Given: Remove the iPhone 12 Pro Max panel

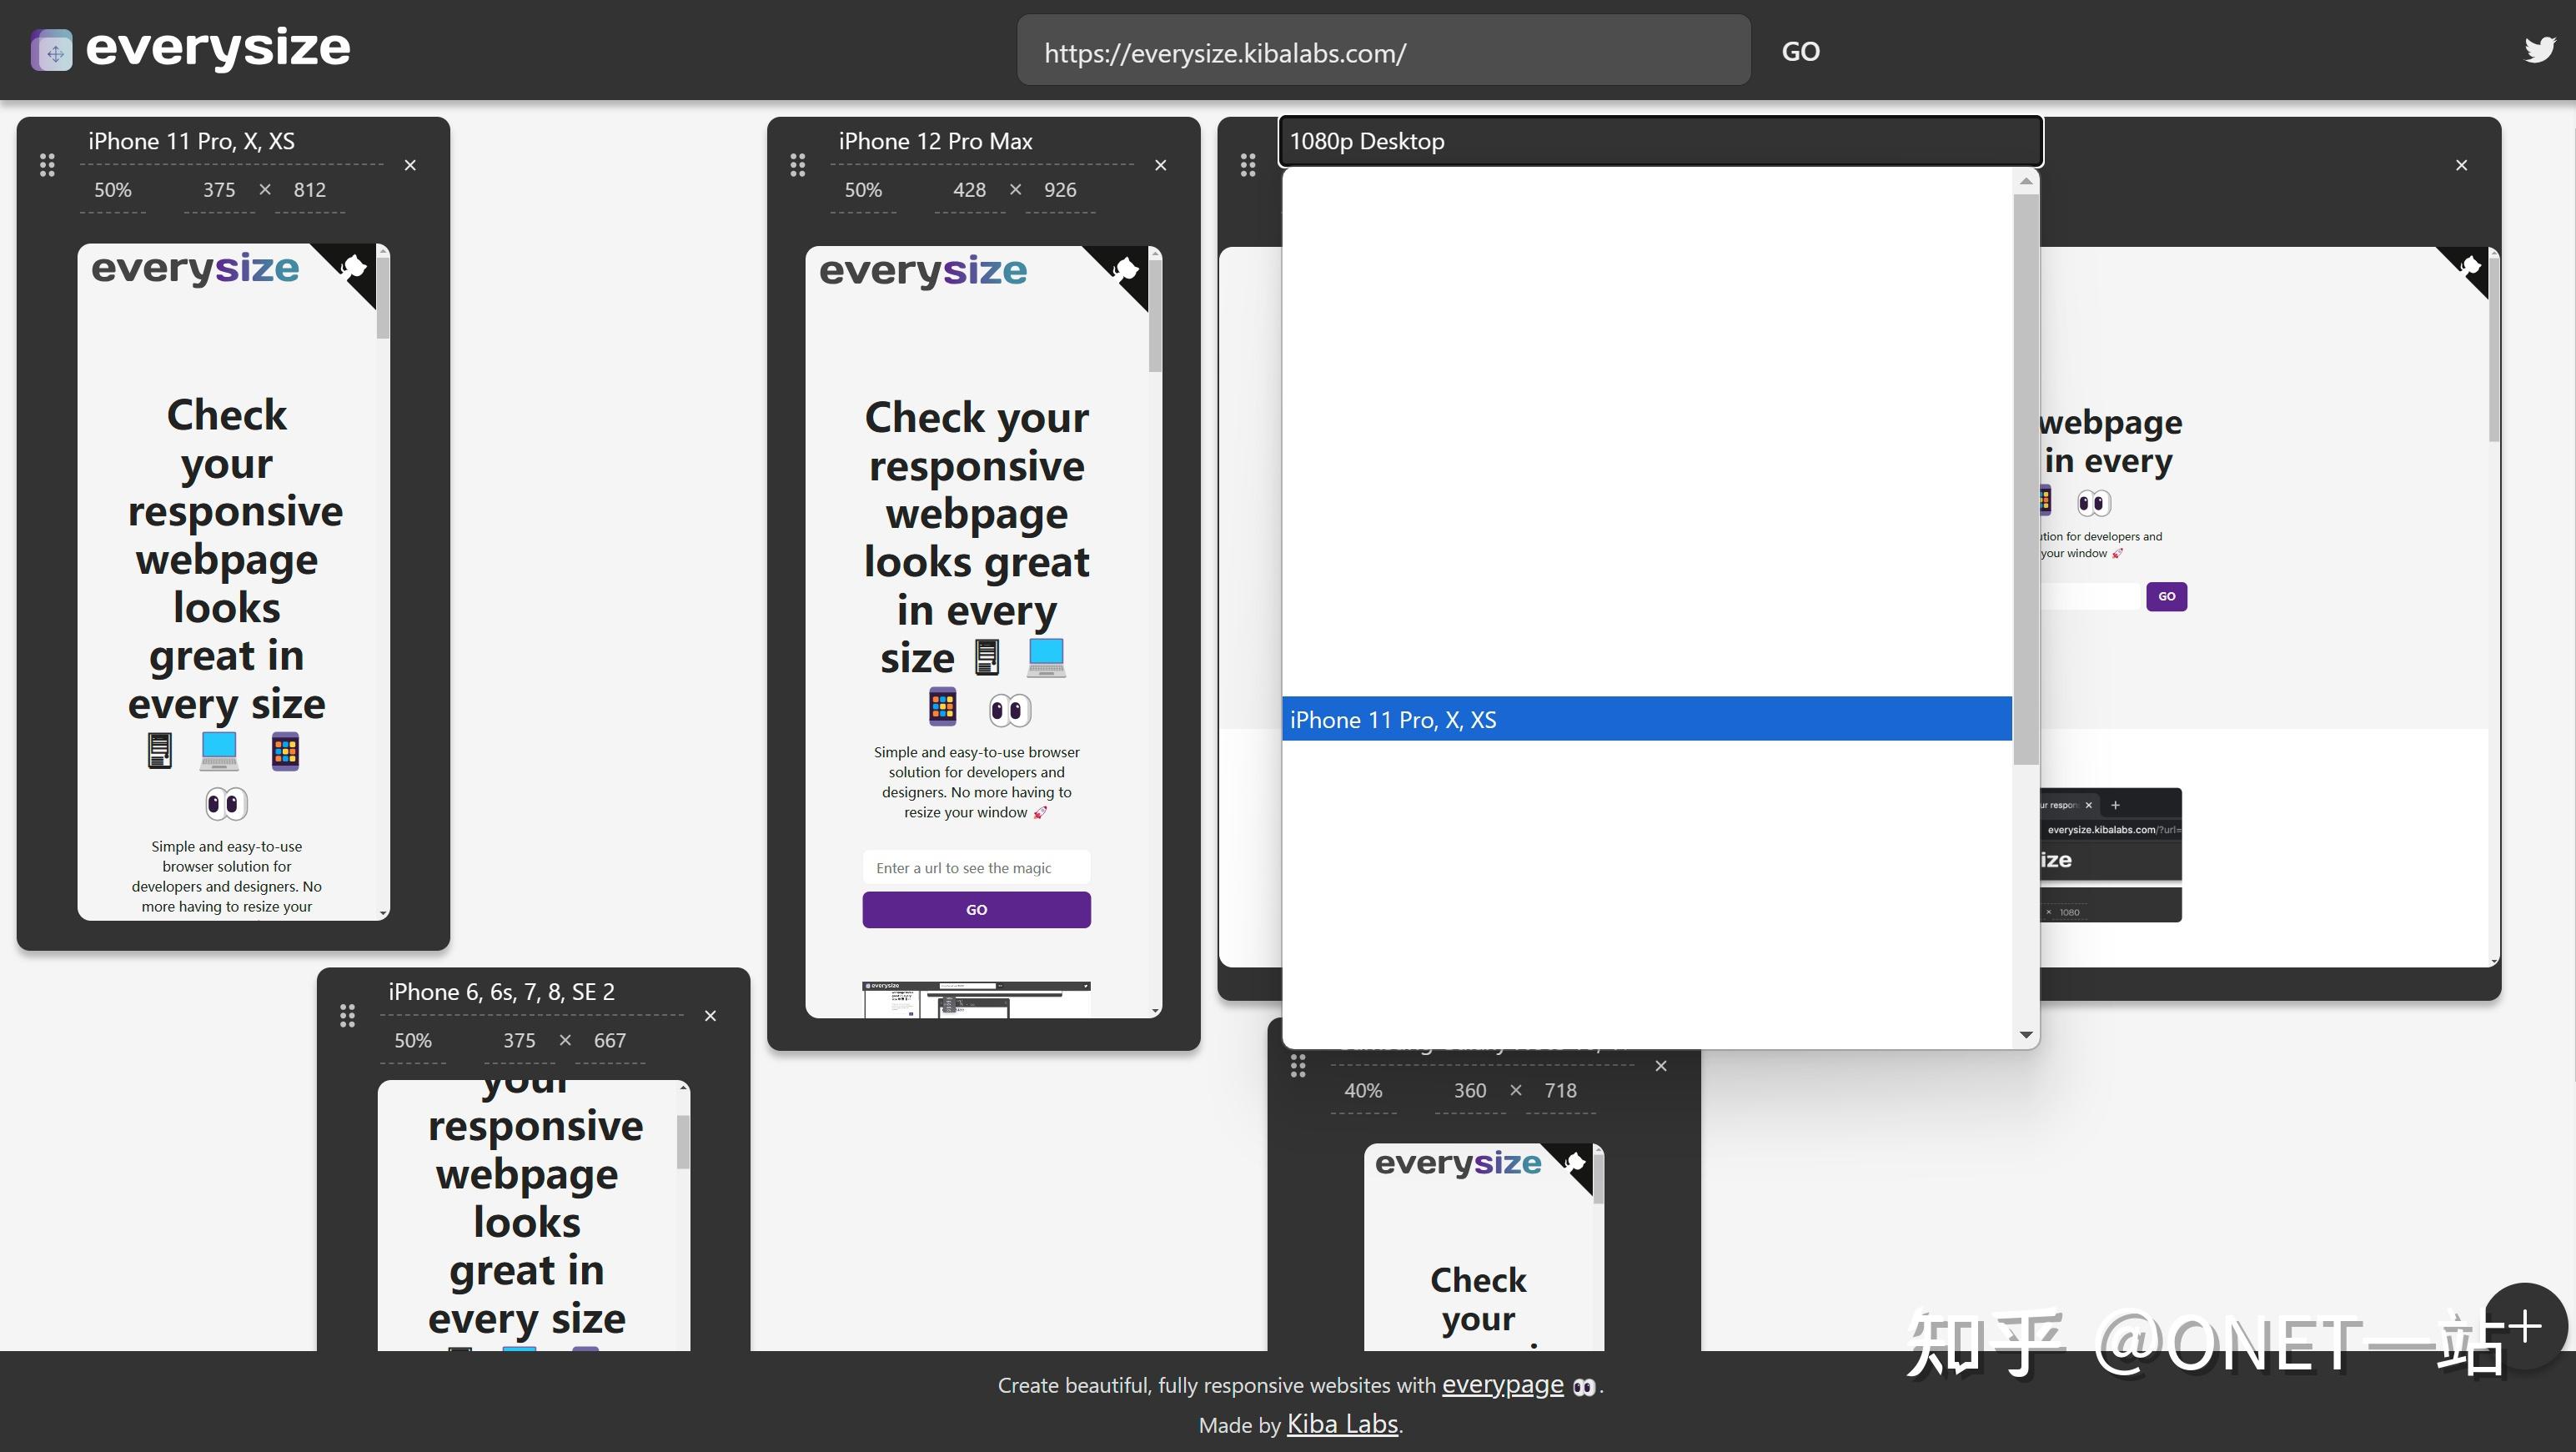Looking at the screenshot, I should click(x=1160, y=165).
